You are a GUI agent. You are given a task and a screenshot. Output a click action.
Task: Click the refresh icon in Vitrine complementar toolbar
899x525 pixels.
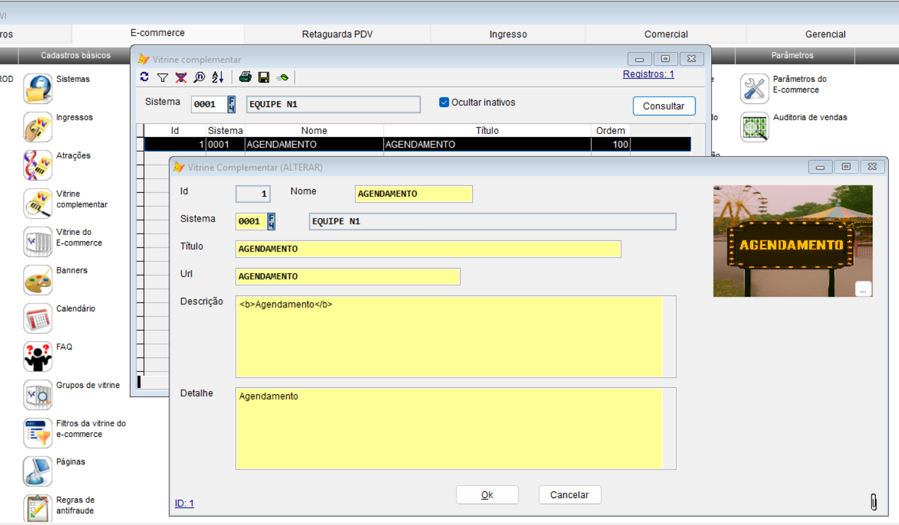tap(145, 77)
